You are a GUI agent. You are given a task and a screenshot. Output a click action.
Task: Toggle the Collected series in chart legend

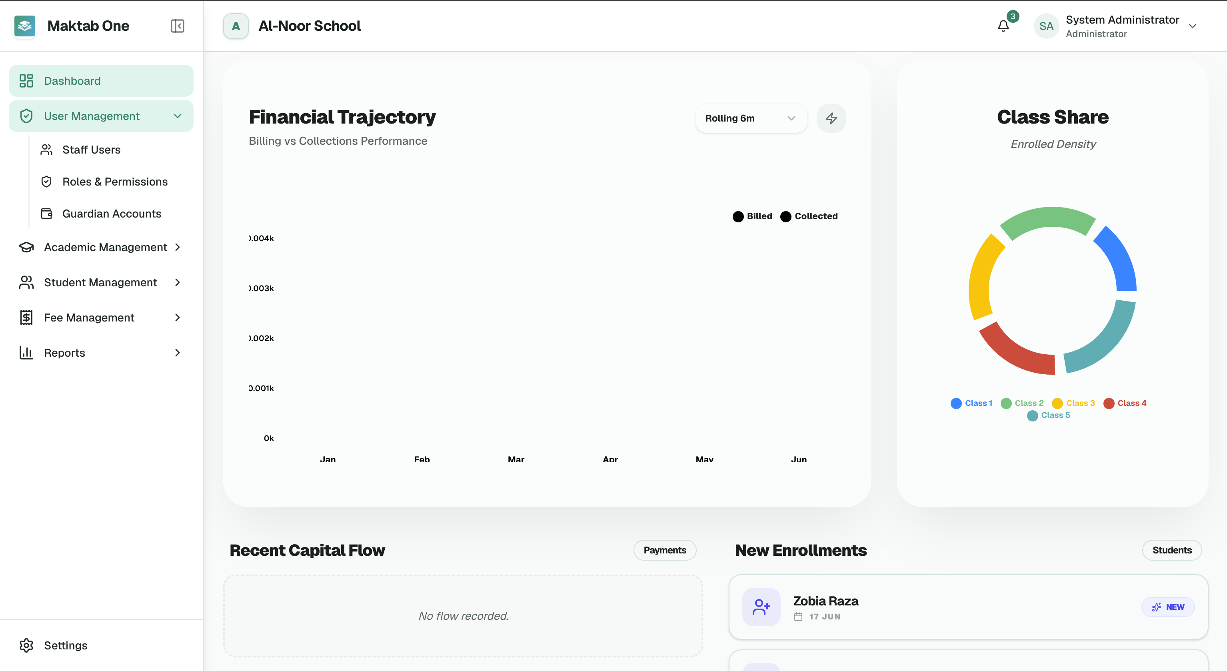(809, 216)
